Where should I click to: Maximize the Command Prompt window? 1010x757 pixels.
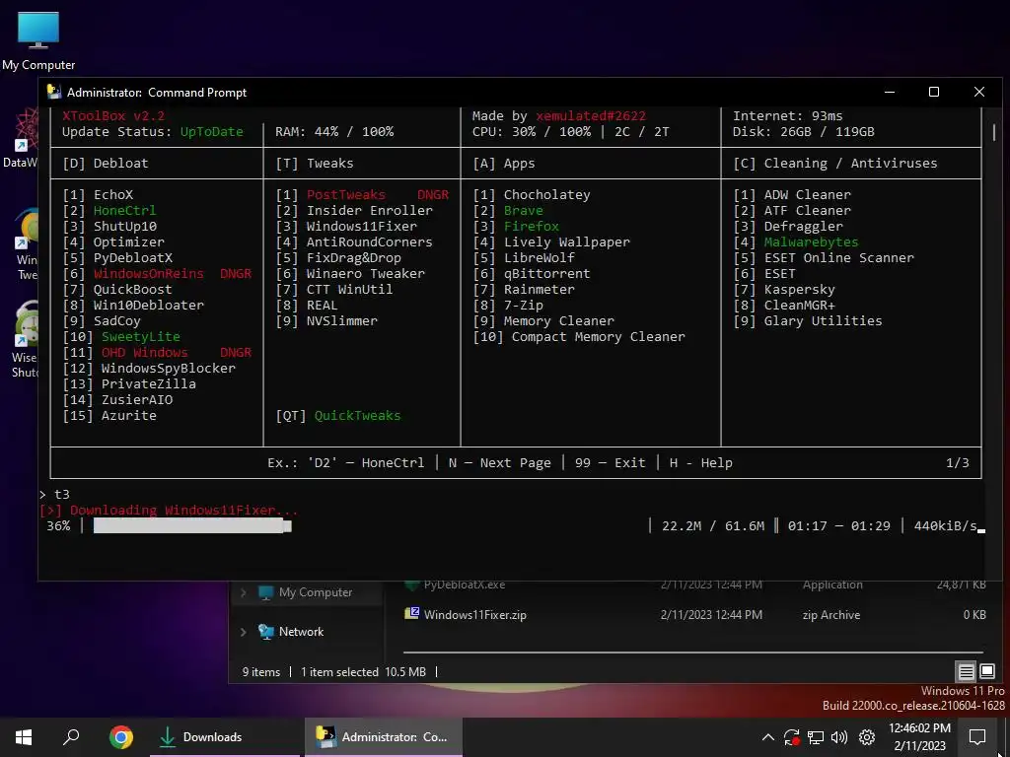(934, 92)
